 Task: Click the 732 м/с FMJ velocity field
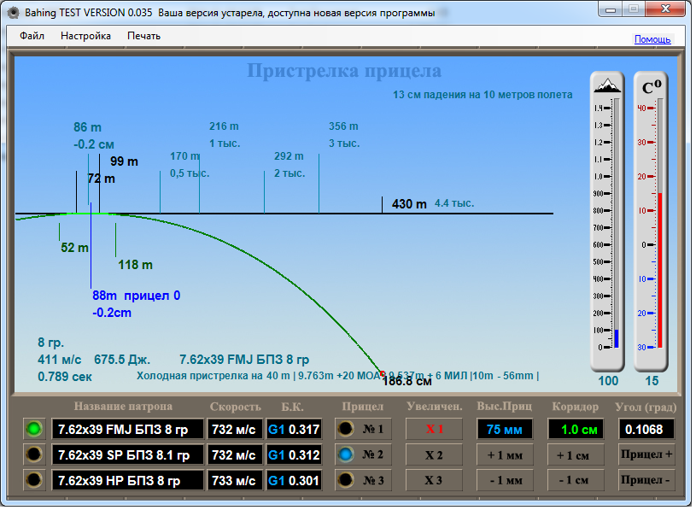(234, 429)
